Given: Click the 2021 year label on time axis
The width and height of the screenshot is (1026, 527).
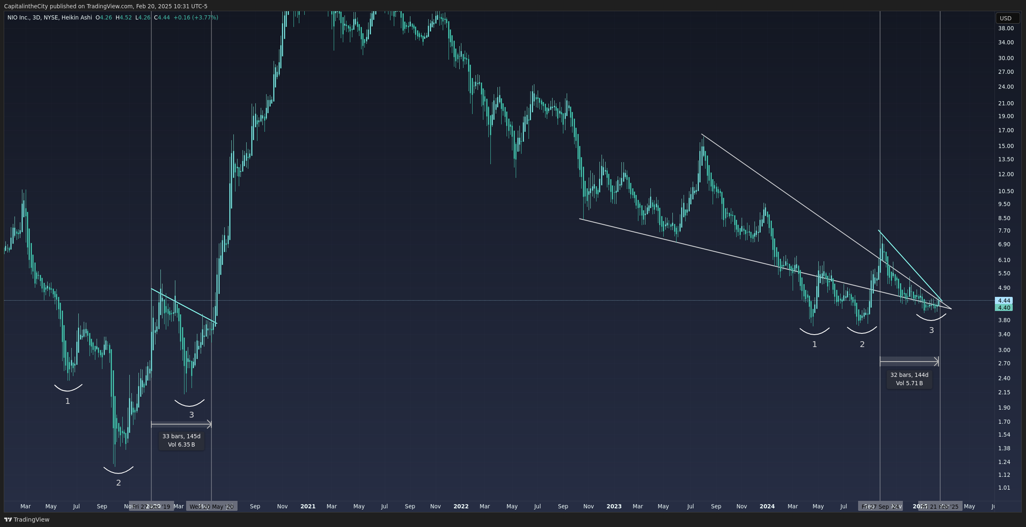Looking at the screenshot, I should click(308, 506).
